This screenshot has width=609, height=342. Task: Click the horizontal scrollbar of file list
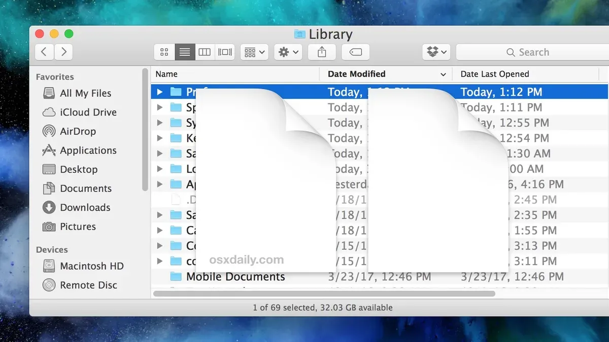click(x=324, y=293)
